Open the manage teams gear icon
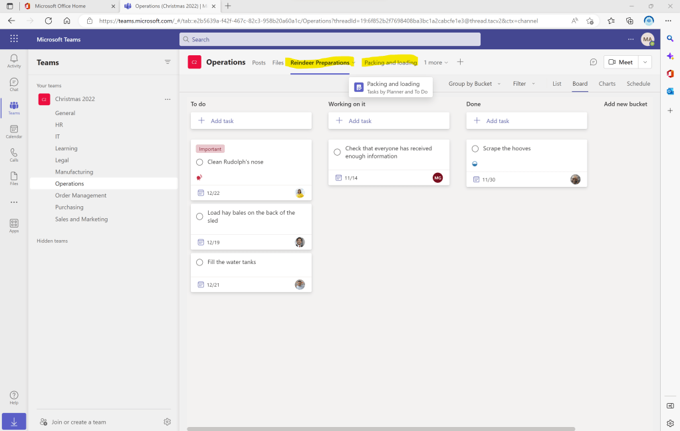The image size is (680, 431). [x=168, y=422]
